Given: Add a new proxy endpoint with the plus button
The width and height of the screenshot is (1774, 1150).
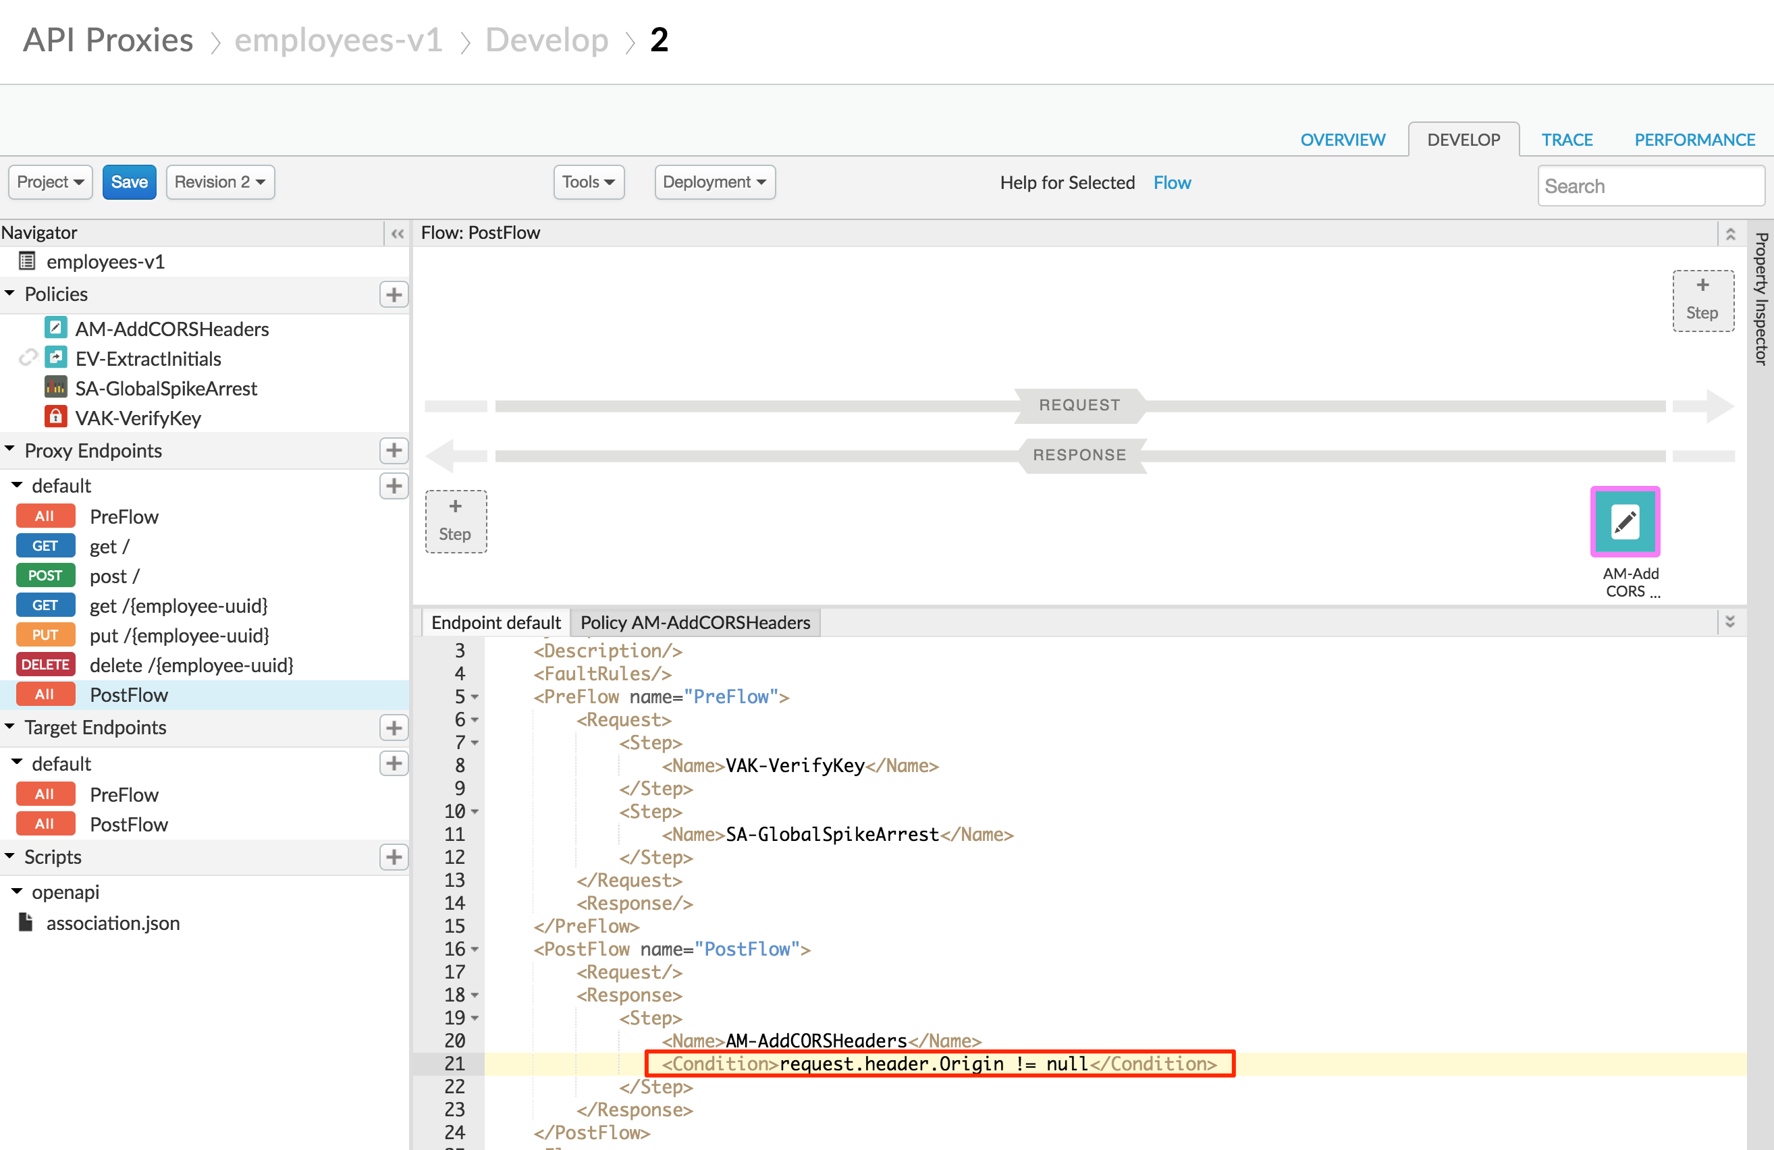Looking at the screenshot, I should pyautogui.click(x=394, y=450).
